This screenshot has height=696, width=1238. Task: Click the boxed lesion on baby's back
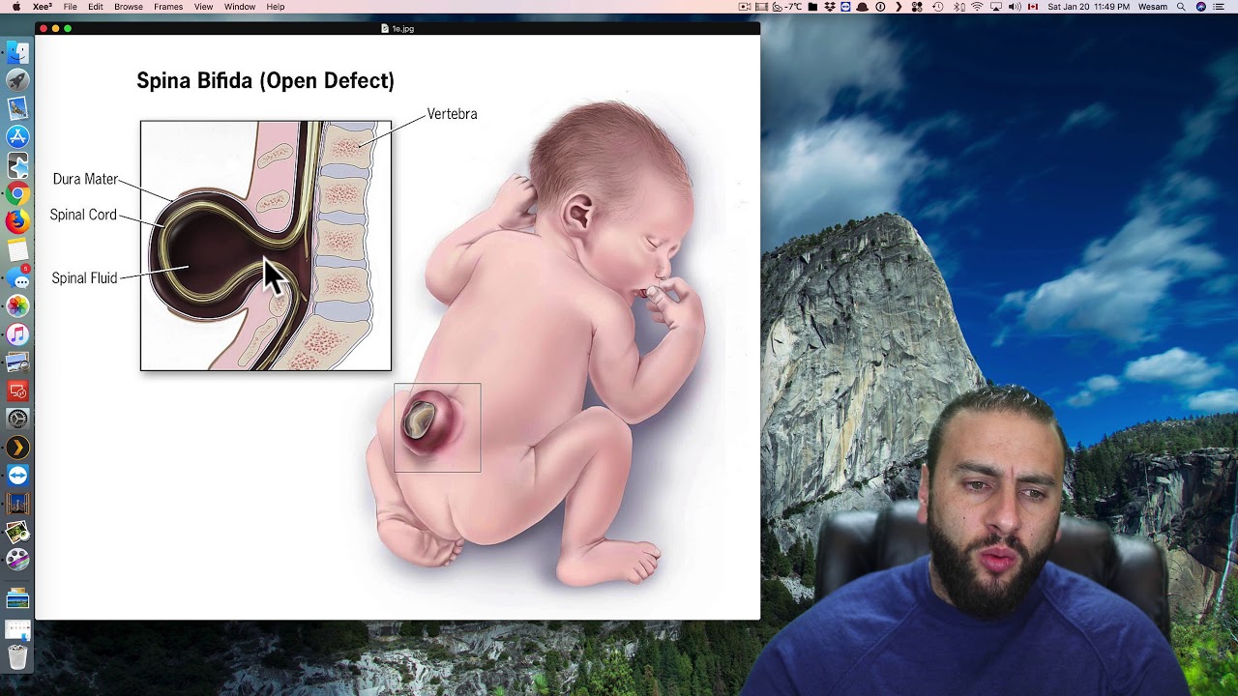(x=437, y=428)
